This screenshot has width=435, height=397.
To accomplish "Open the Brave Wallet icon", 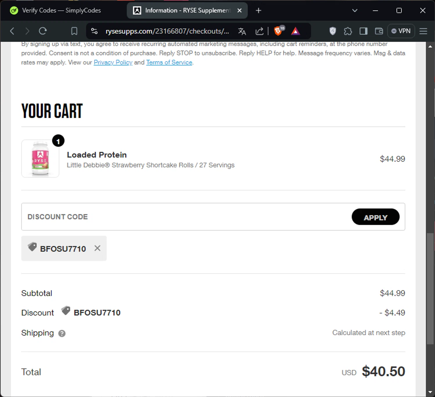I will pos(379,31).
